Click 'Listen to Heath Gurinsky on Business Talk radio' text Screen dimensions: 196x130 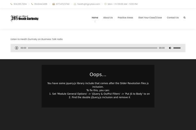[x=37, y=39]
